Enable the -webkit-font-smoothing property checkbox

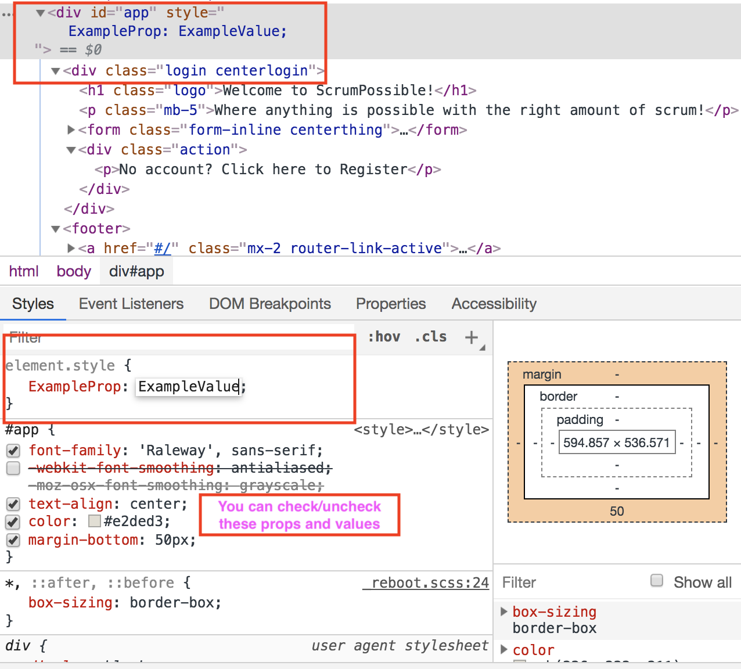tap(13, 468)
